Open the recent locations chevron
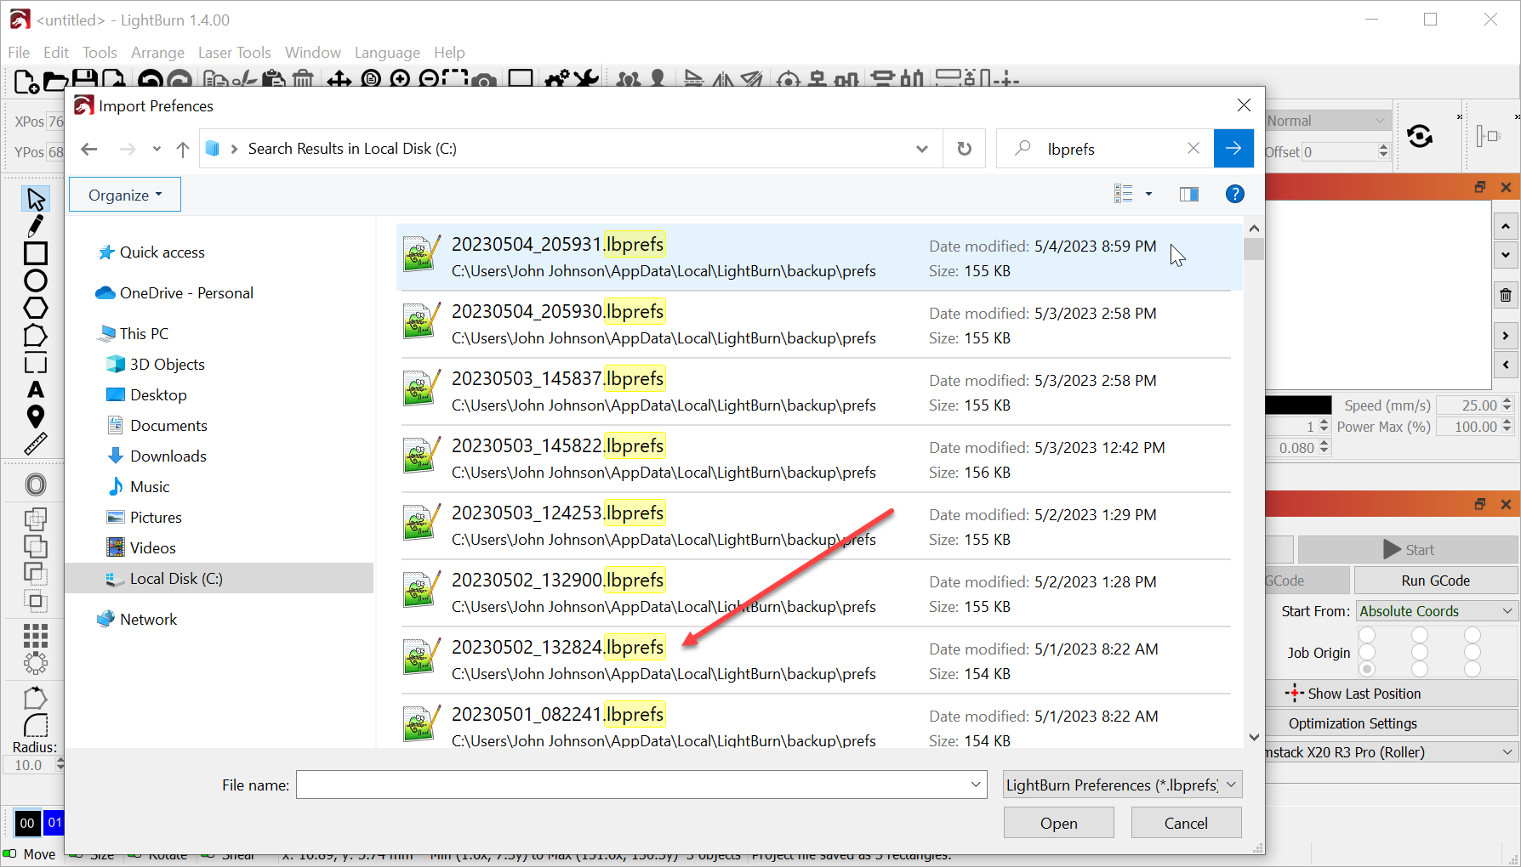Viewport: 1521px width, 867px height. [157, 149]
